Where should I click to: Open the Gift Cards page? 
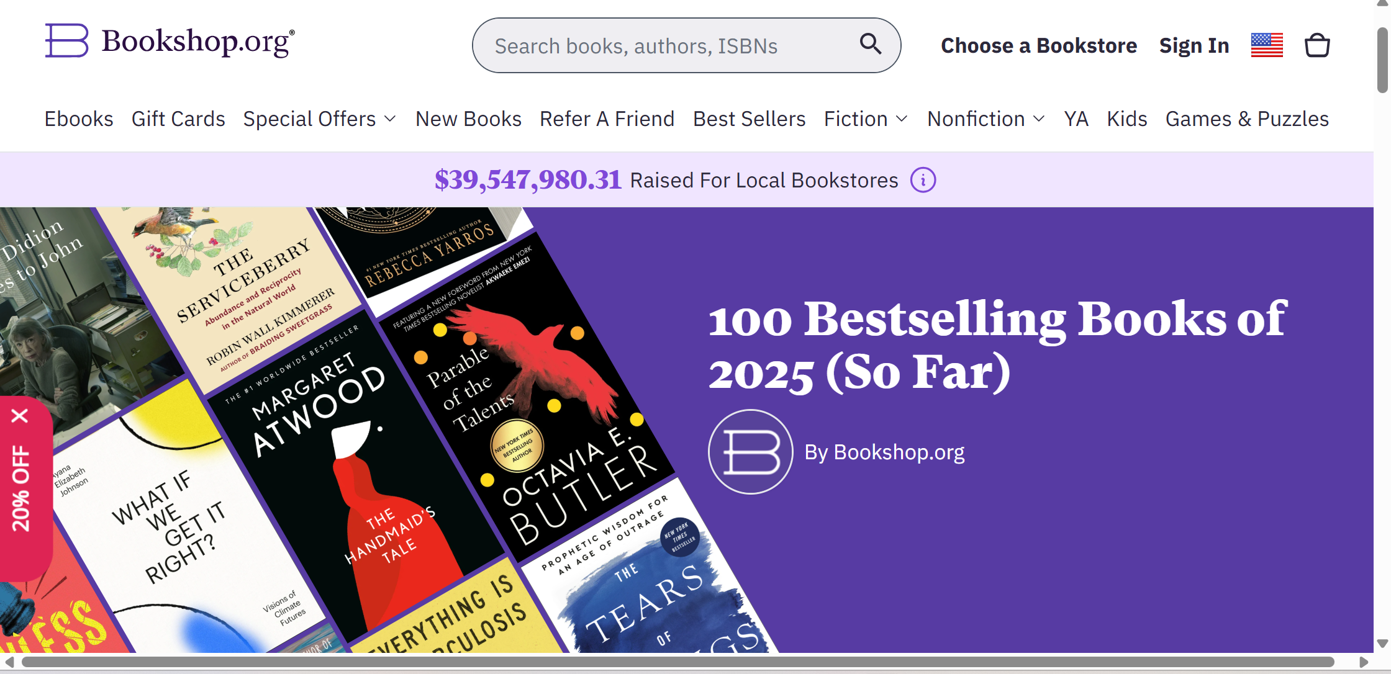click(178, 119)
